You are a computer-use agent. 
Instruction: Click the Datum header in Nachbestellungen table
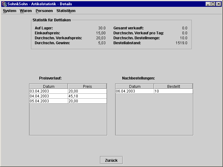pyautogui.click(x=135, y=86)
